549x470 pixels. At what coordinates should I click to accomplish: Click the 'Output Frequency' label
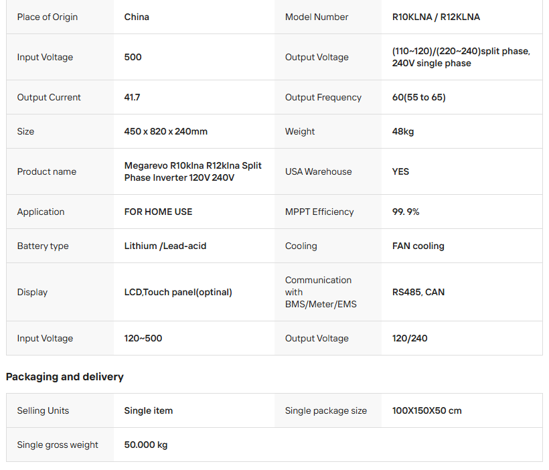[x=323, y=97]
